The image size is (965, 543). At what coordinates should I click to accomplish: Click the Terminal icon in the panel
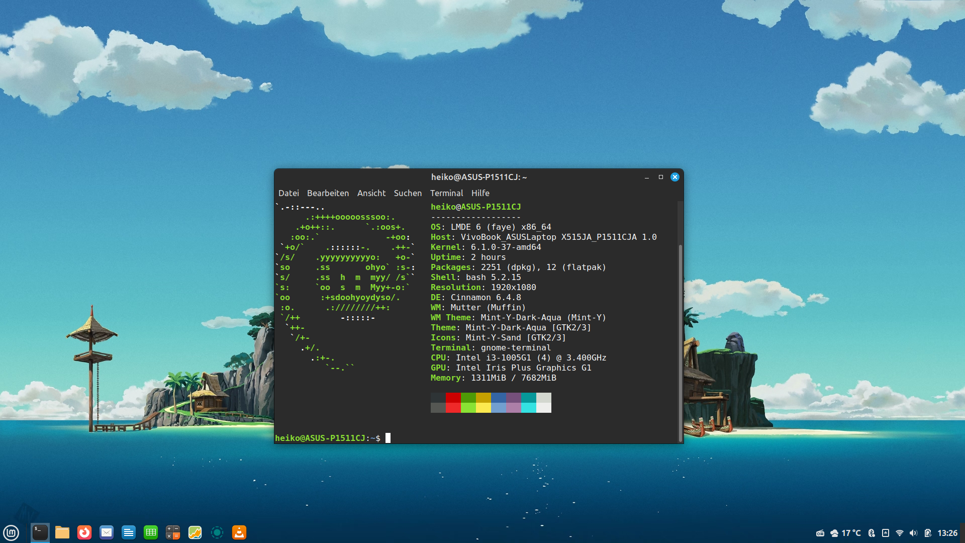click(40, 532)
